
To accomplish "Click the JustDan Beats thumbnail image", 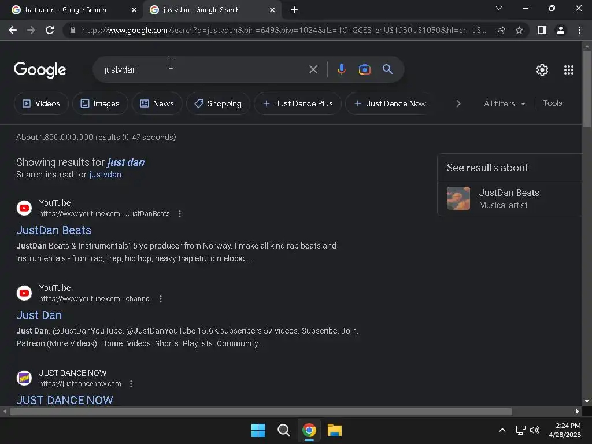I will tap(458, 199).
